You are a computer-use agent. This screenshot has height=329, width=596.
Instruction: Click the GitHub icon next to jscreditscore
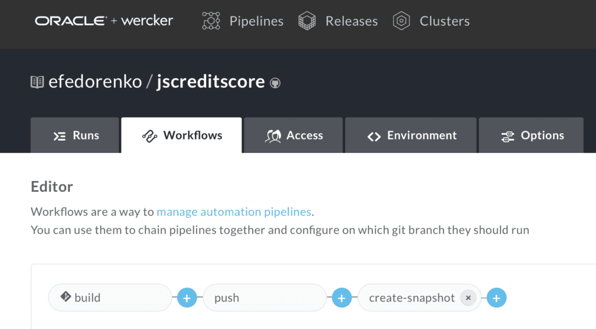(275, 83)
